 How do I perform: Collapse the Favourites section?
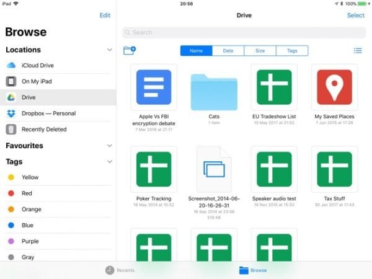[x=109, y=146]
